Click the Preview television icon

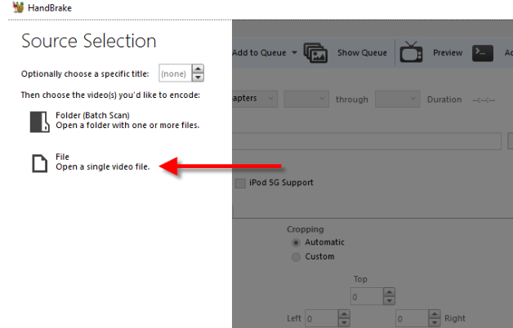click(410, 53)
